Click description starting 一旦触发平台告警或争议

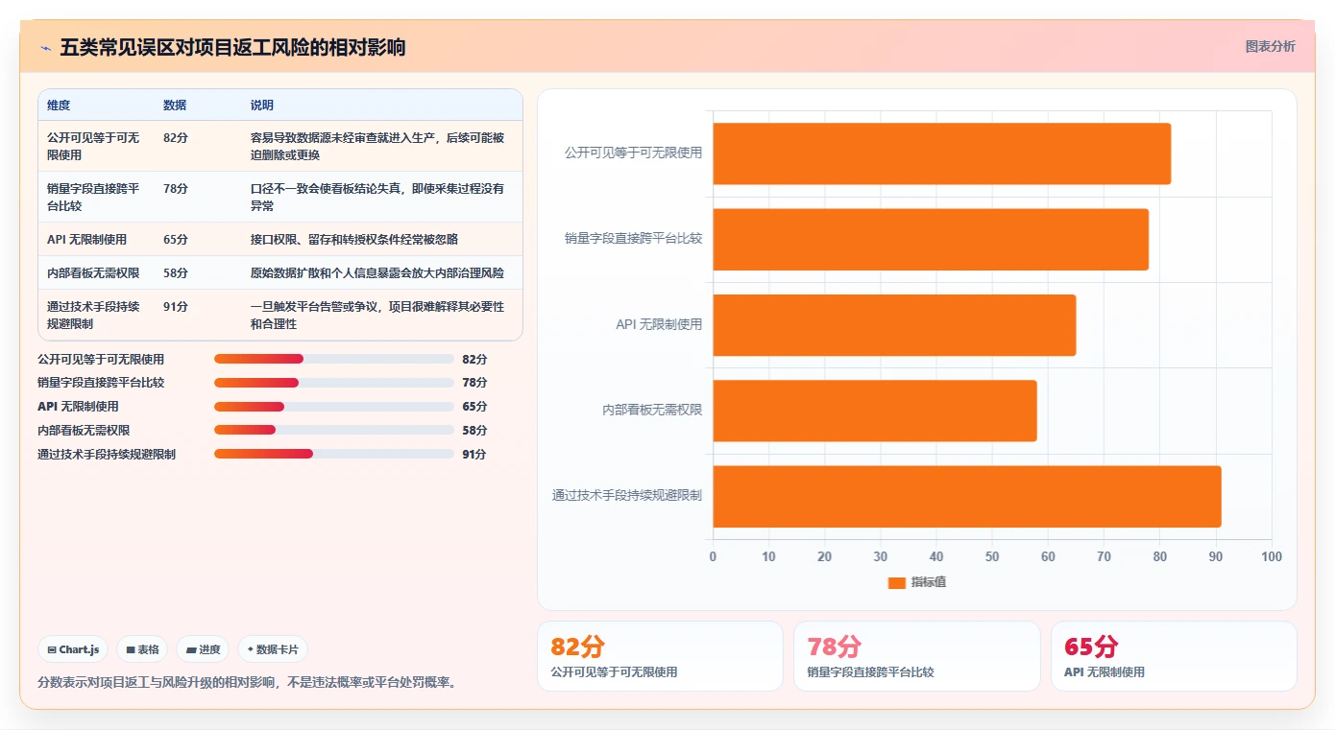[377, 315]
